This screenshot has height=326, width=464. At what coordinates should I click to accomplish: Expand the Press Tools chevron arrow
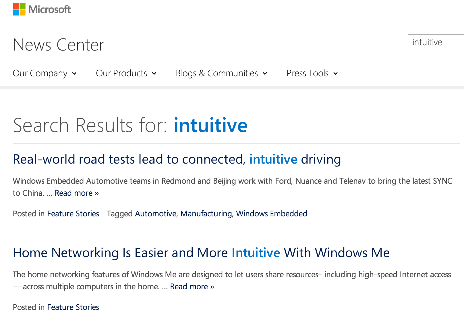336,73
